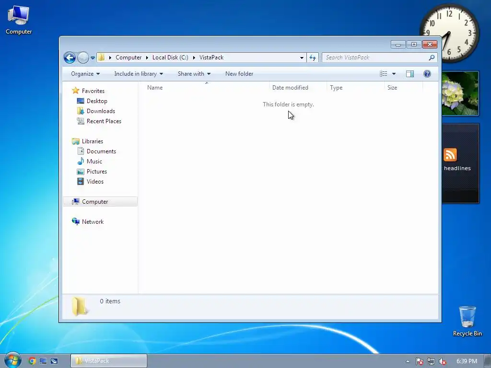Open Downloads from Favorites

101,111
